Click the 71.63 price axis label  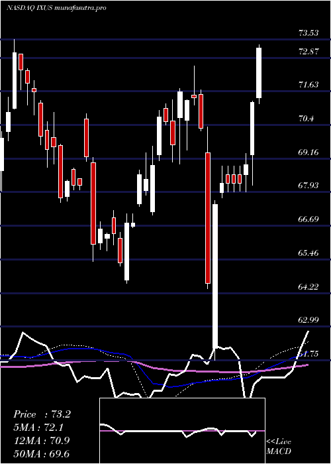click(308, 85)
